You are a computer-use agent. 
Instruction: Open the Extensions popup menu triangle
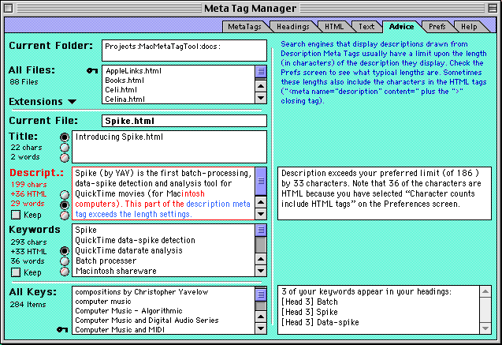pyautogui.click(x=73, y=102)
